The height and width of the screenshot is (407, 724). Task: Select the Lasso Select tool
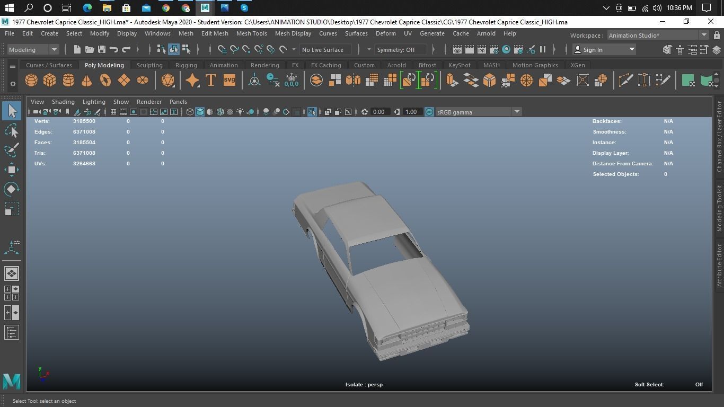coord(11,130)
